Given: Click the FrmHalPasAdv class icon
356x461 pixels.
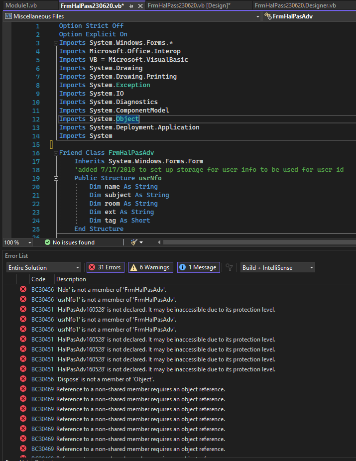Looking at the screenshot, I should click(268, 16).
